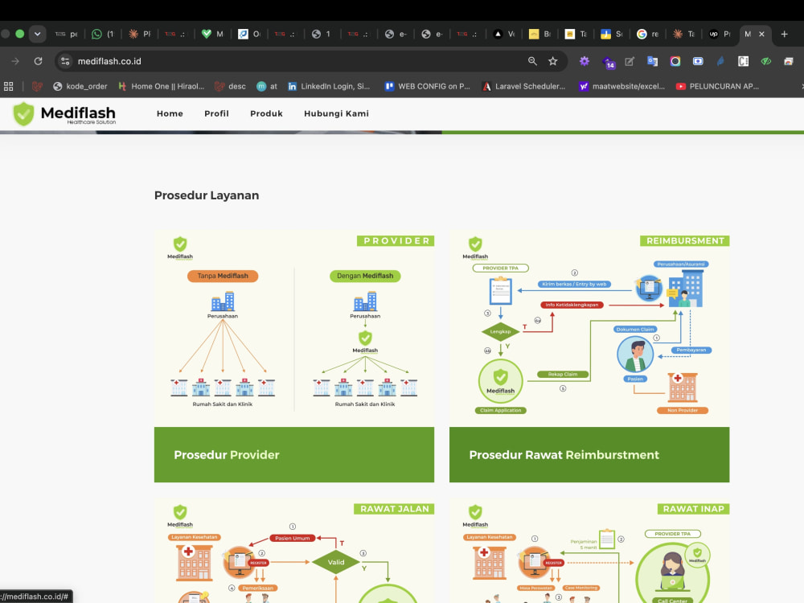Open the Produk menu item
Viewport: 804px width, 603px height.
click(266, 113)
